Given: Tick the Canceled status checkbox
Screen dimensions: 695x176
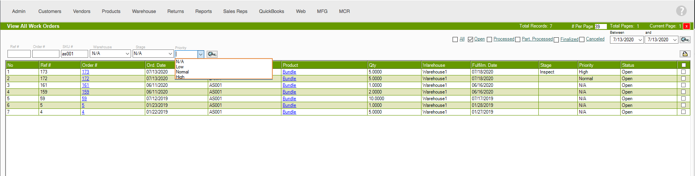Looking at the screenshot, I should tap(582, 39).
